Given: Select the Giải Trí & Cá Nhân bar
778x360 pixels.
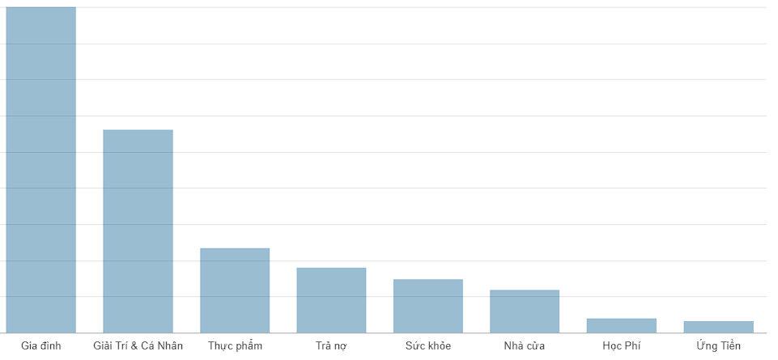Looking at the screenshot, I should pyautogui.click(x=138, y=231).
